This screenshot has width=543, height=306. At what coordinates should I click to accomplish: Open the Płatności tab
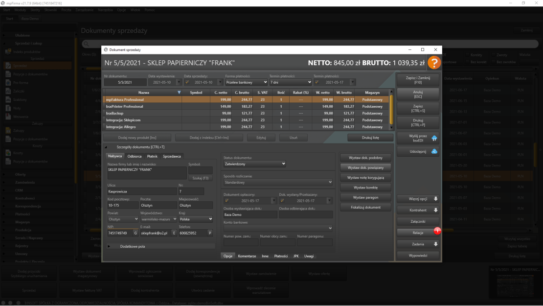tap(281, 256)
